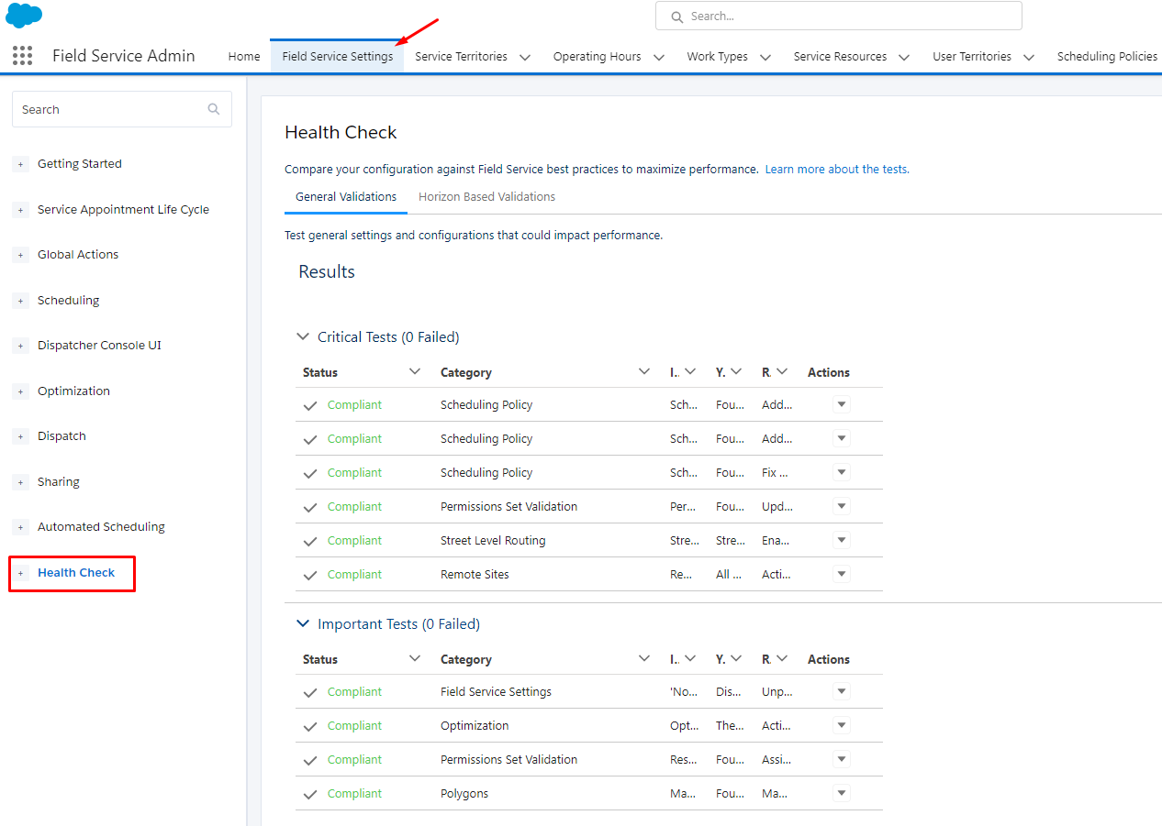Expand Getting Started plus icon
The height and width of the screenshot is (826, 1162).
pos(20,164)
